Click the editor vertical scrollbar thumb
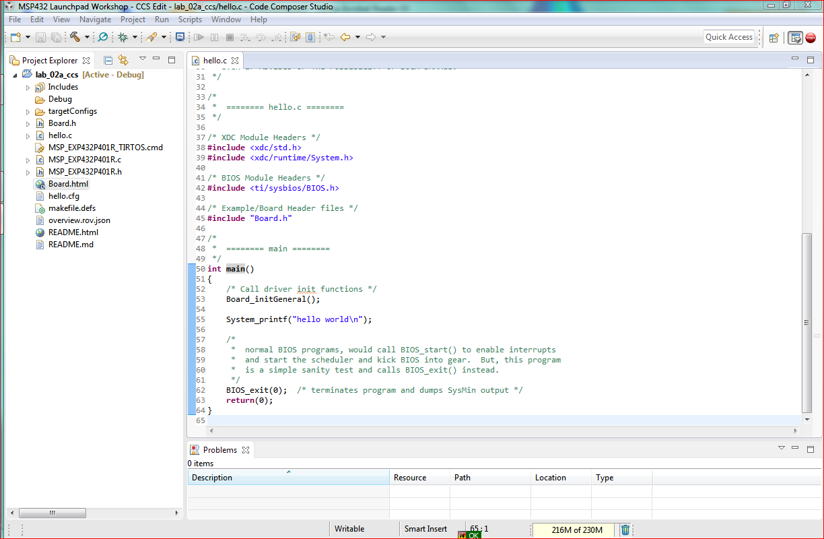 (x=807, y=322)
